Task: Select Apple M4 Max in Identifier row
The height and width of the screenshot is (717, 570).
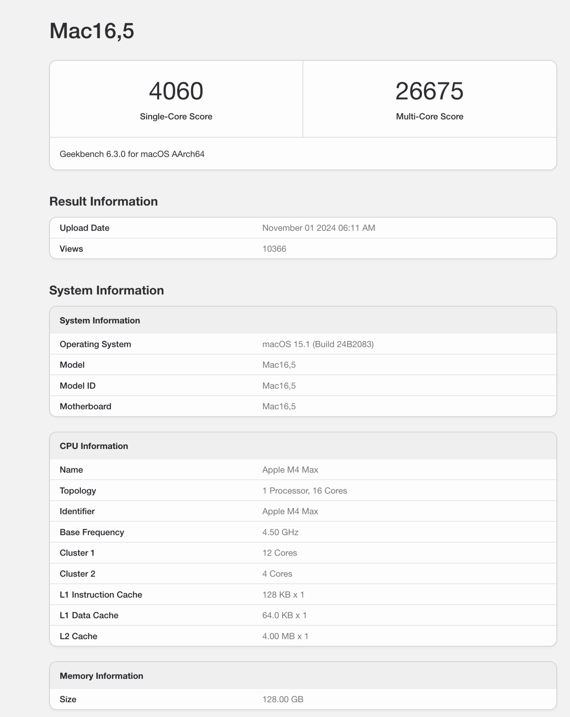Action: coord(290,512)
